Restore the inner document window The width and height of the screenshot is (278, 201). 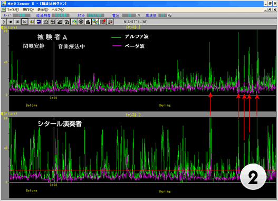click(x=270, y=10)
